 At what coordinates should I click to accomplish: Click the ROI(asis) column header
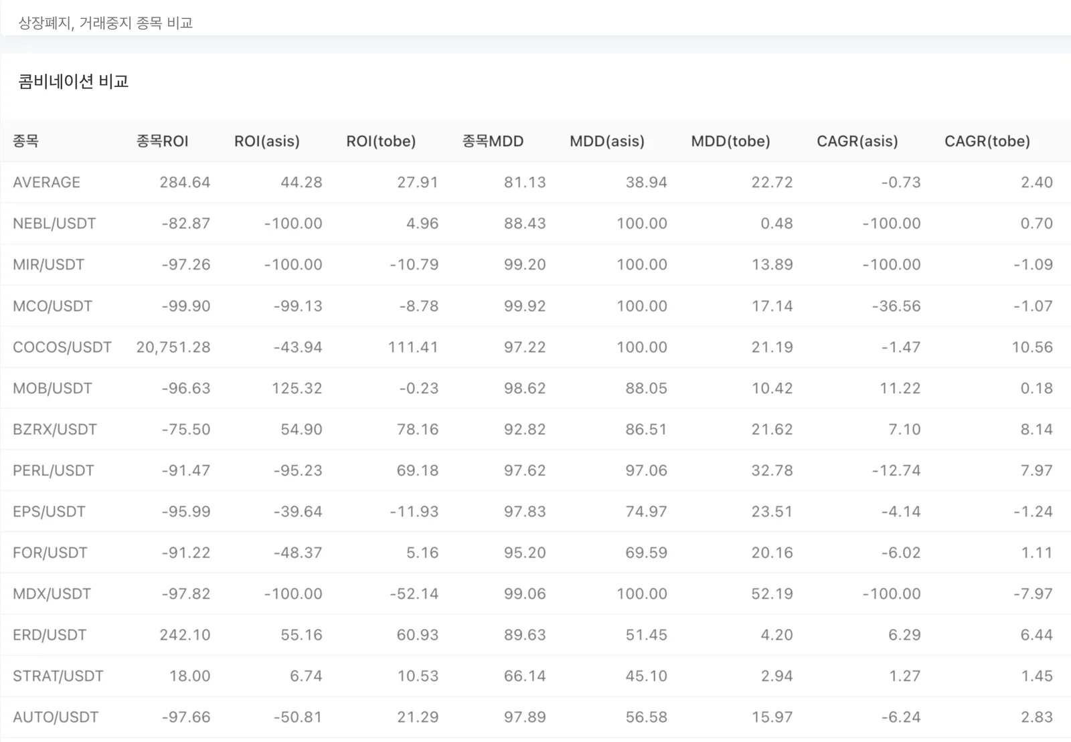[266, 141]
